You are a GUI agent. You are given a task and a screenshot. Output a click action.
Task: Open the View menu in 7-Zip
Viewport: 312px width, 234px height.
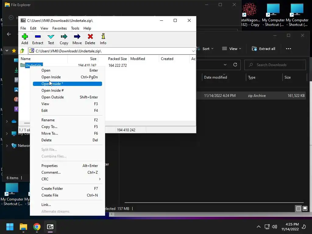[44, 28]
